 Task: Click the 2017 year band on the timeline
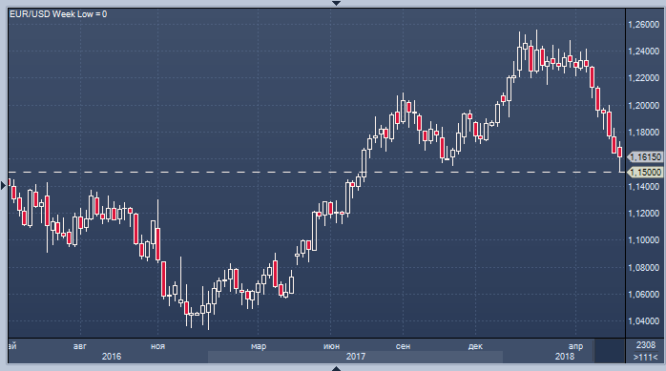coord(355,357)
